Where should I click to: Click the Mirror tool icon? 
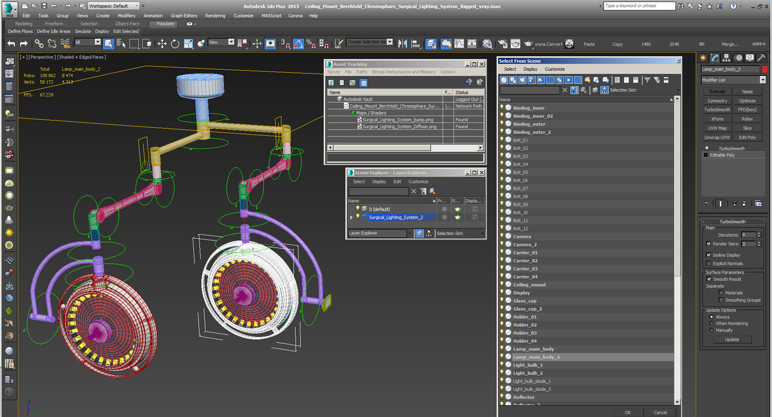point(403,44)
